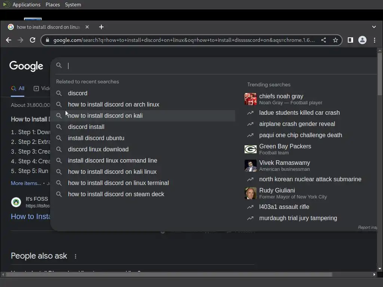This screenshot has width=383, height=287.
Task: Toggle the side panel icon
Action: point(350,40)
